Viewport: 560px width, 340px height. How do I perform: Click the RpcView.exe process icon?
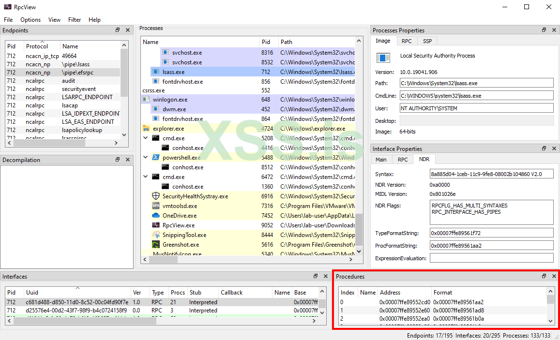click(x=156, y=225)
